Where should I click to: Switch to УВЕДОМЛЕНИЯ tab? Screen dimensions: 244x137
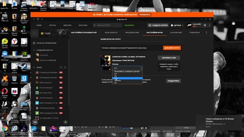click(x=132, y=33)
